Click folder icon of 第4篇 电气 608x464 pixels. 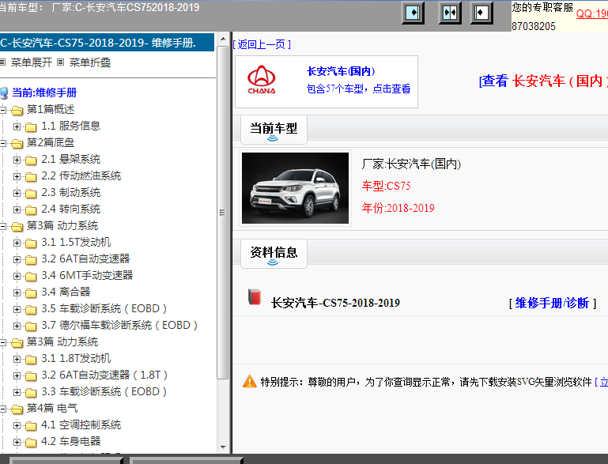pyautogui.click(x=17, y=409)
